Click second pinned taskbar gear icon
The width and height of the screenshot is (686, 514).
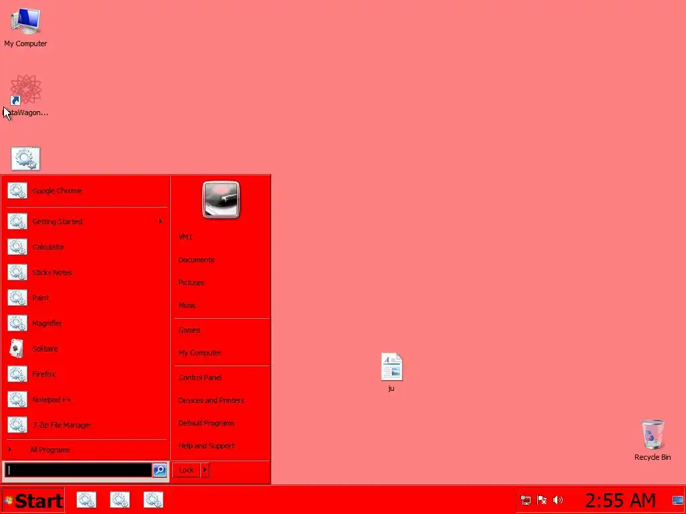coord(120,500)
